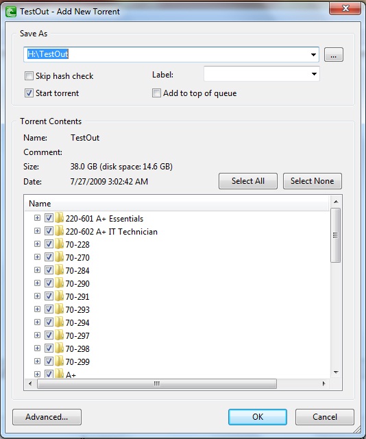Untick the 70-291 folder checkbox

tap(49, 296)
